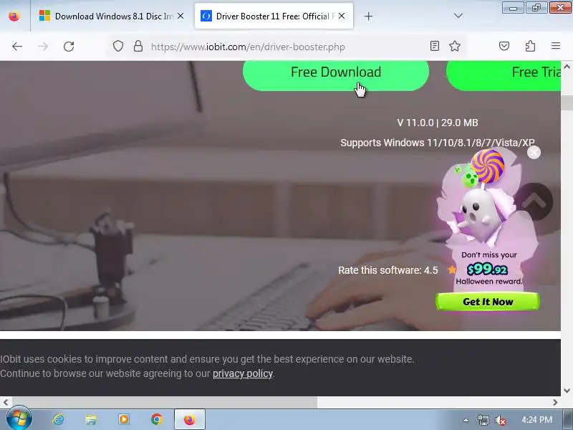Open a new tab with plus
Image resolution: width=573 pixels, height=430 pixels.
pos(368,16)
